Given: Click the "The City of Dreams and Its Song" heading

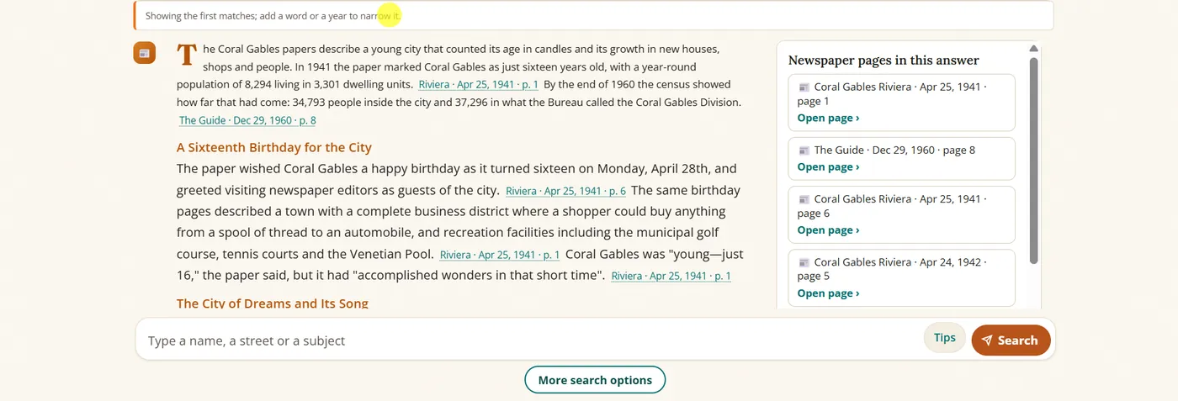Looking at the screenshot, I should click(x=273, y=303).
